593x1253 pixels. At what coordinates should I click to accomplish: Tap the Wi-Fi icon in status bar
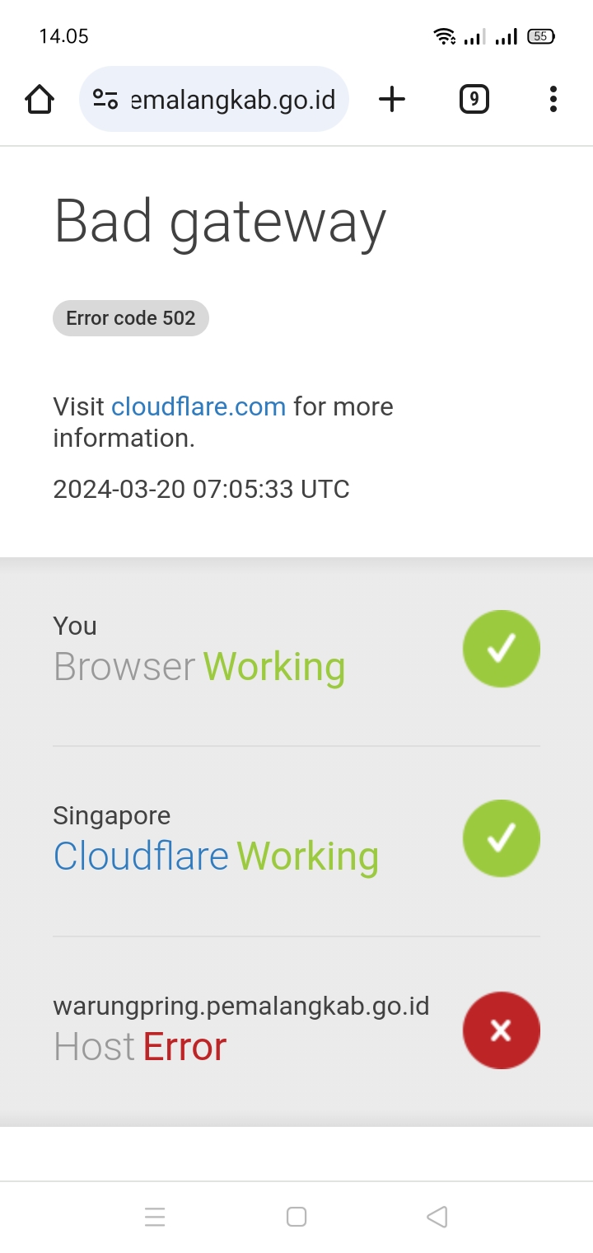pyautogui.click(x=445, y=36)
